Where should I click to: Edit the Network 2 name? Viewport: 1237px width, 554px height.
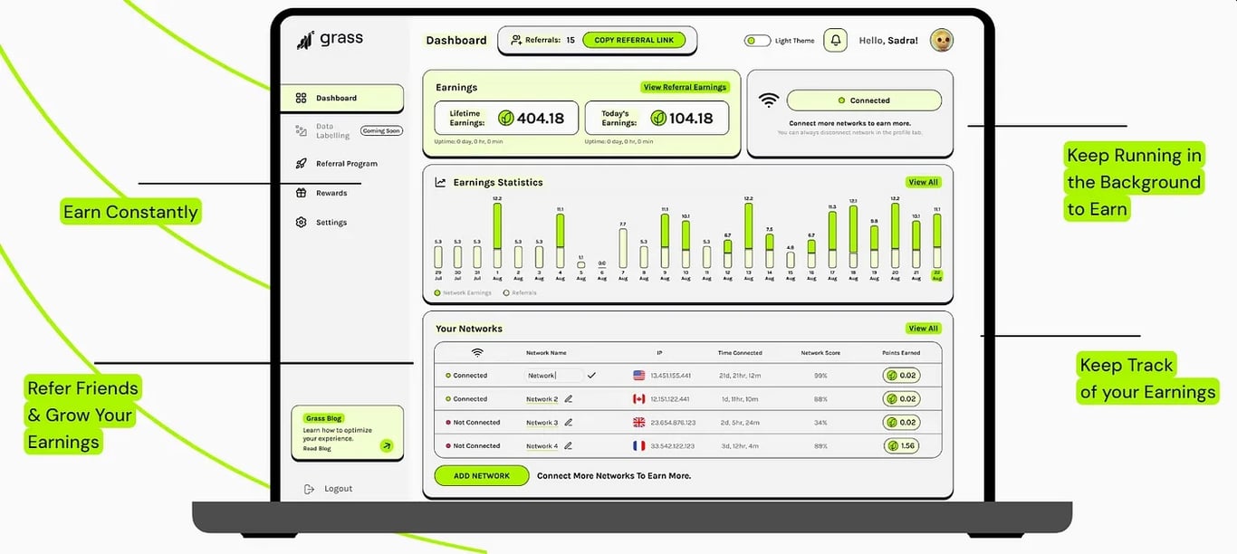click(x=569, y=398)
